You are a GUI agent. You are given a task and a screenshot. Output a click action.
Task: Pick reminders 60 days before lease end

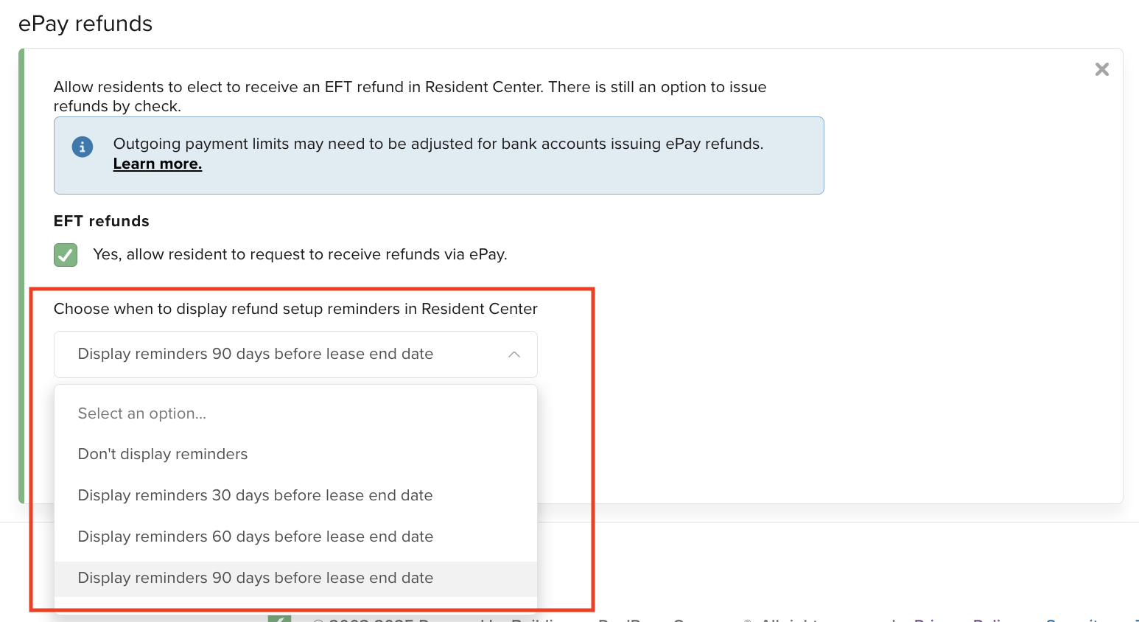pyautogui.click(x=255, y=537)
